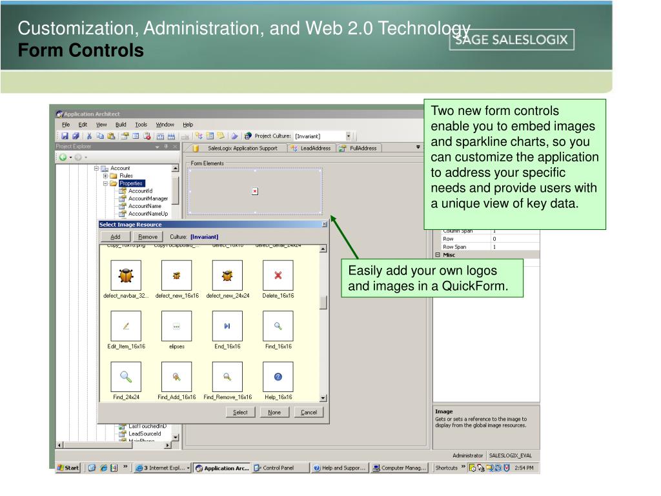Switch to the LeadAddress tab
The image size is (661, 496).
[312, 148]
